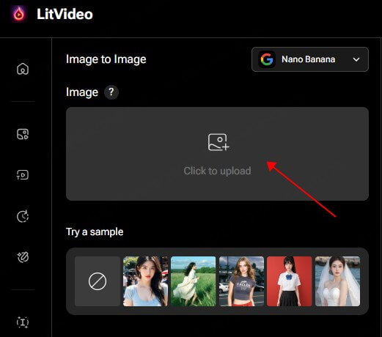The image size is (382, 337).
Task: Open the text tool sidebar icon
Action: (23, 322)
